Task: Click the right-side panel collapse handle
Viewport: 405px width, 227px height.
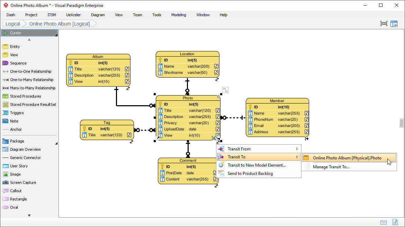Action: pos(402,123)
